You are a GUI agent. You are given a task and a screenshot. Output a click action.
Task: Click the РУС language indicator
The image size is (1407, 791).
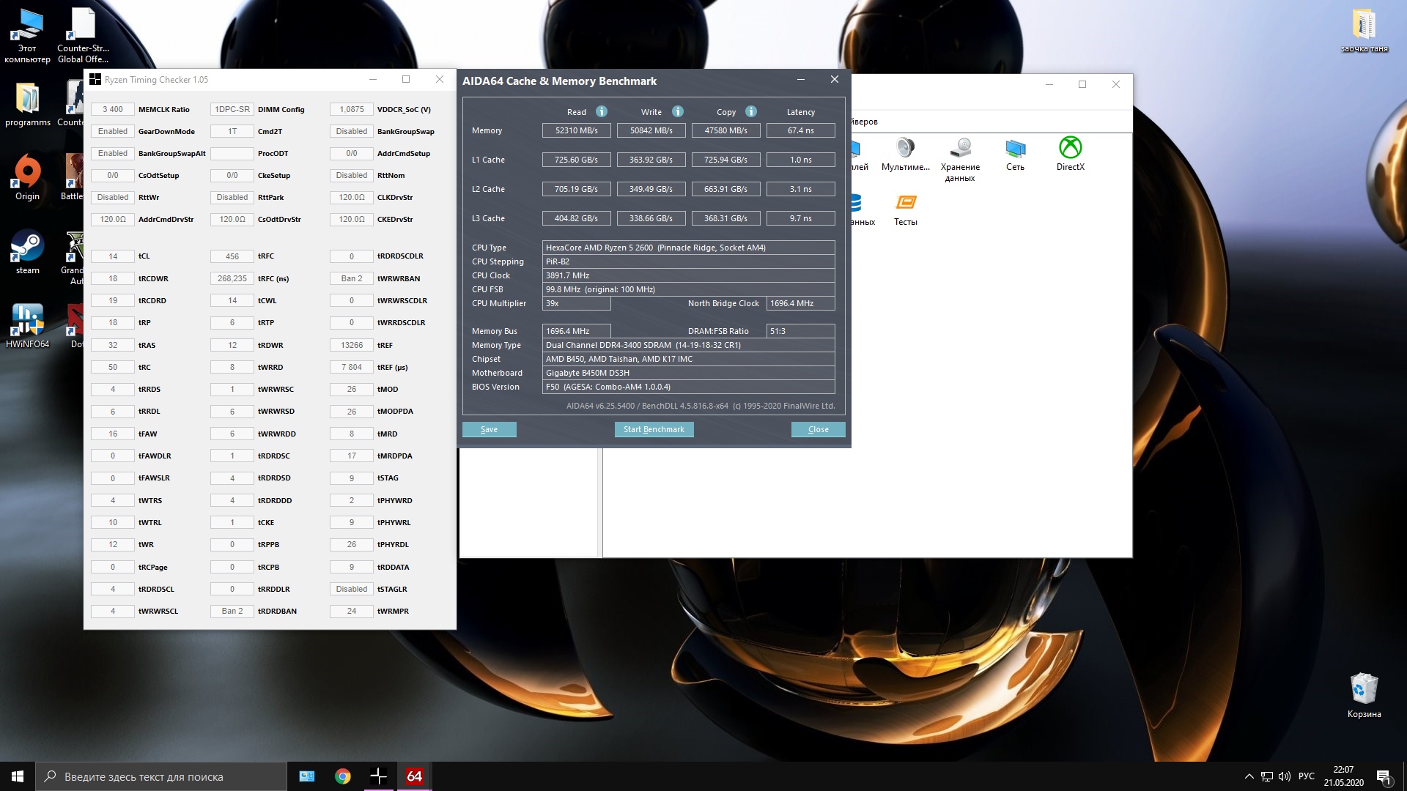pyautogui.click(x=1306, y=776)
